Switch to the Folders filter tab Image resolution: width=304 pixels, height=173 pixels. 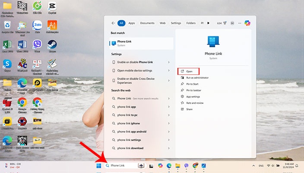(x=191, y=23)
